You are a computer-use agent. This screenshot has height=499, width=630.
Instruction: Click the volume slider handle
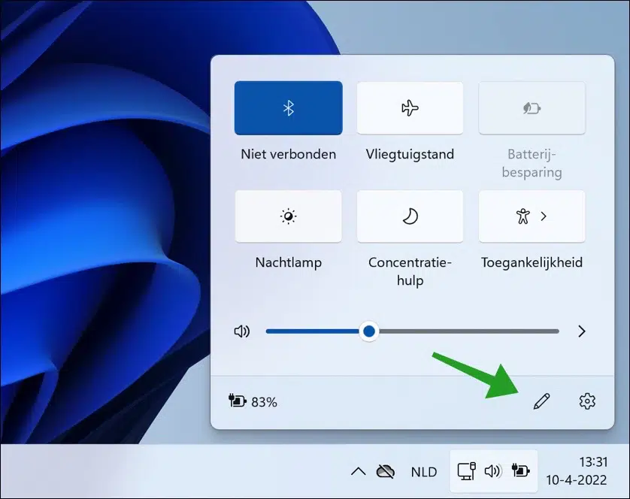pyautogui.click(x=369, y=331)
